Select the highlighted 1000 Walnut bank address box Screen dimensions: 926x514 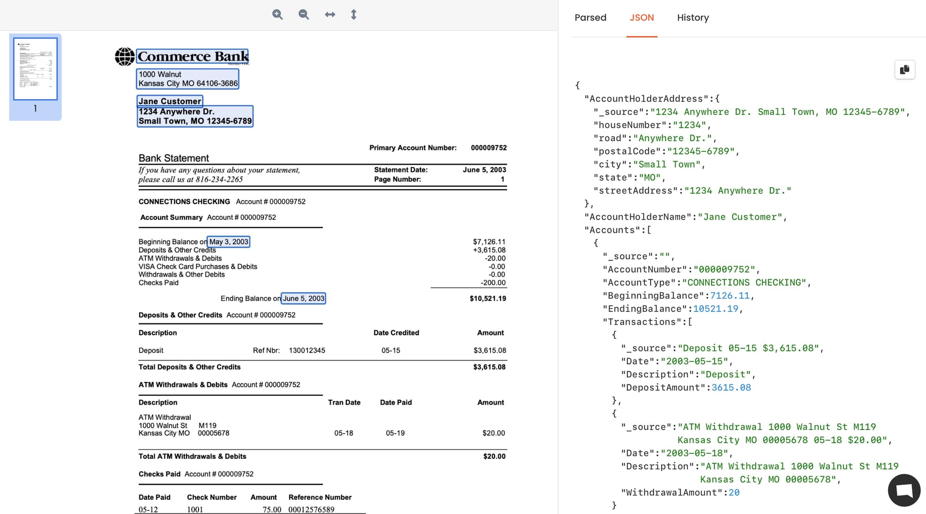188,79
